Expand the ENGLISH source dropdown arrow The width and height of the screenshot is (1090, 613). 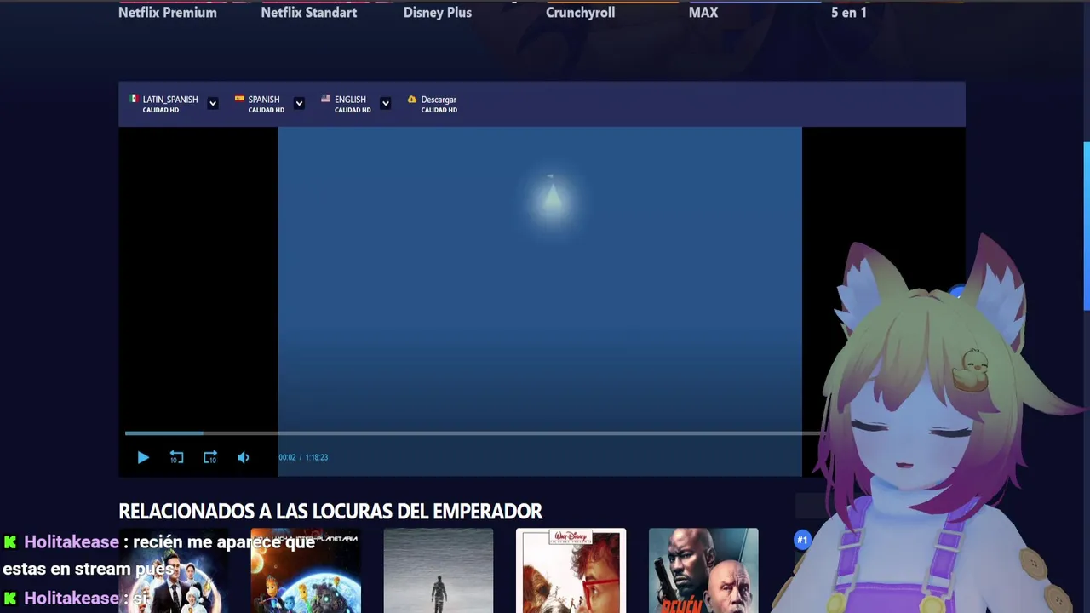[x=385, y=103]
